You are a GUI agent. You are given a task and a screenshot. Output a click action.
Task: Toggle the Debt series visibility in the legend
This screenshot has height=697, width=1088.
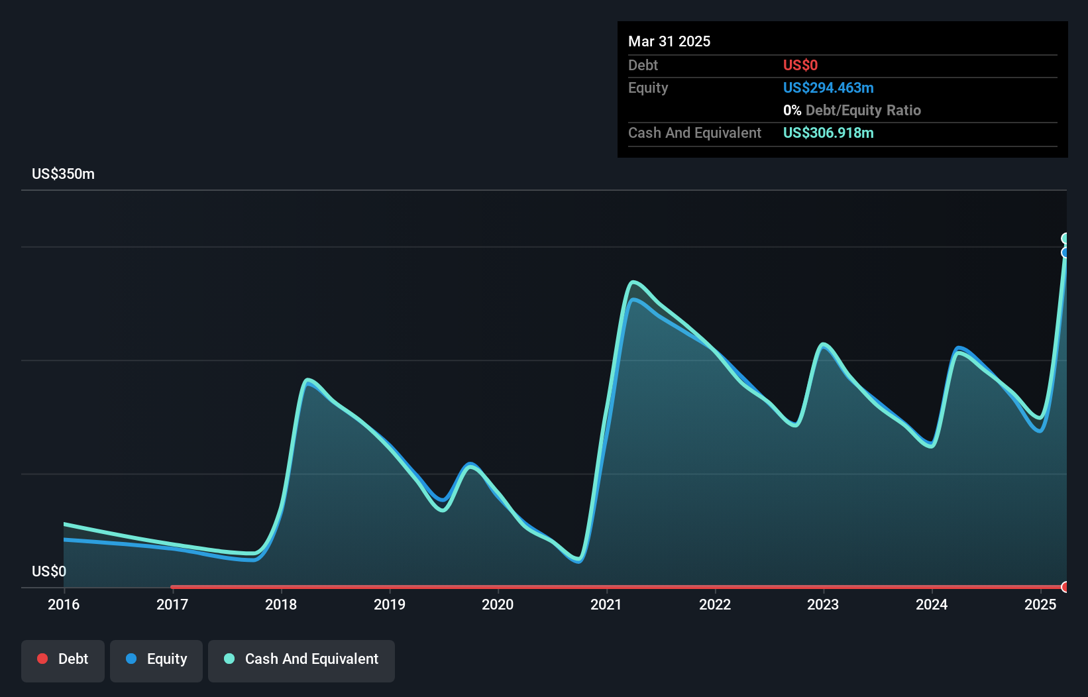click(62, 659)
